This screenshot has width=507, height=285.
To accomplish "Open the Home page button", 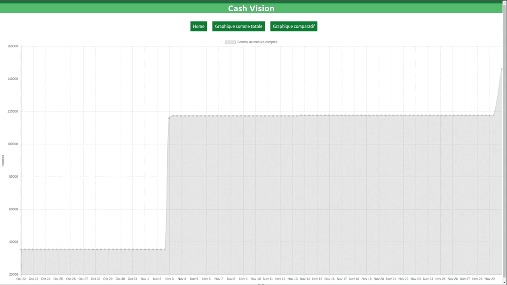I will (198, 26).
